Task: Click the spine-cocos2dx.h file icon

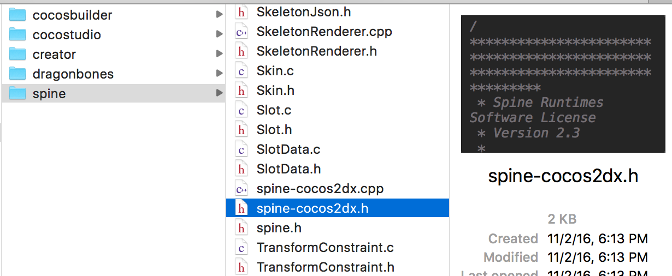Action: (x=241, y=208)
